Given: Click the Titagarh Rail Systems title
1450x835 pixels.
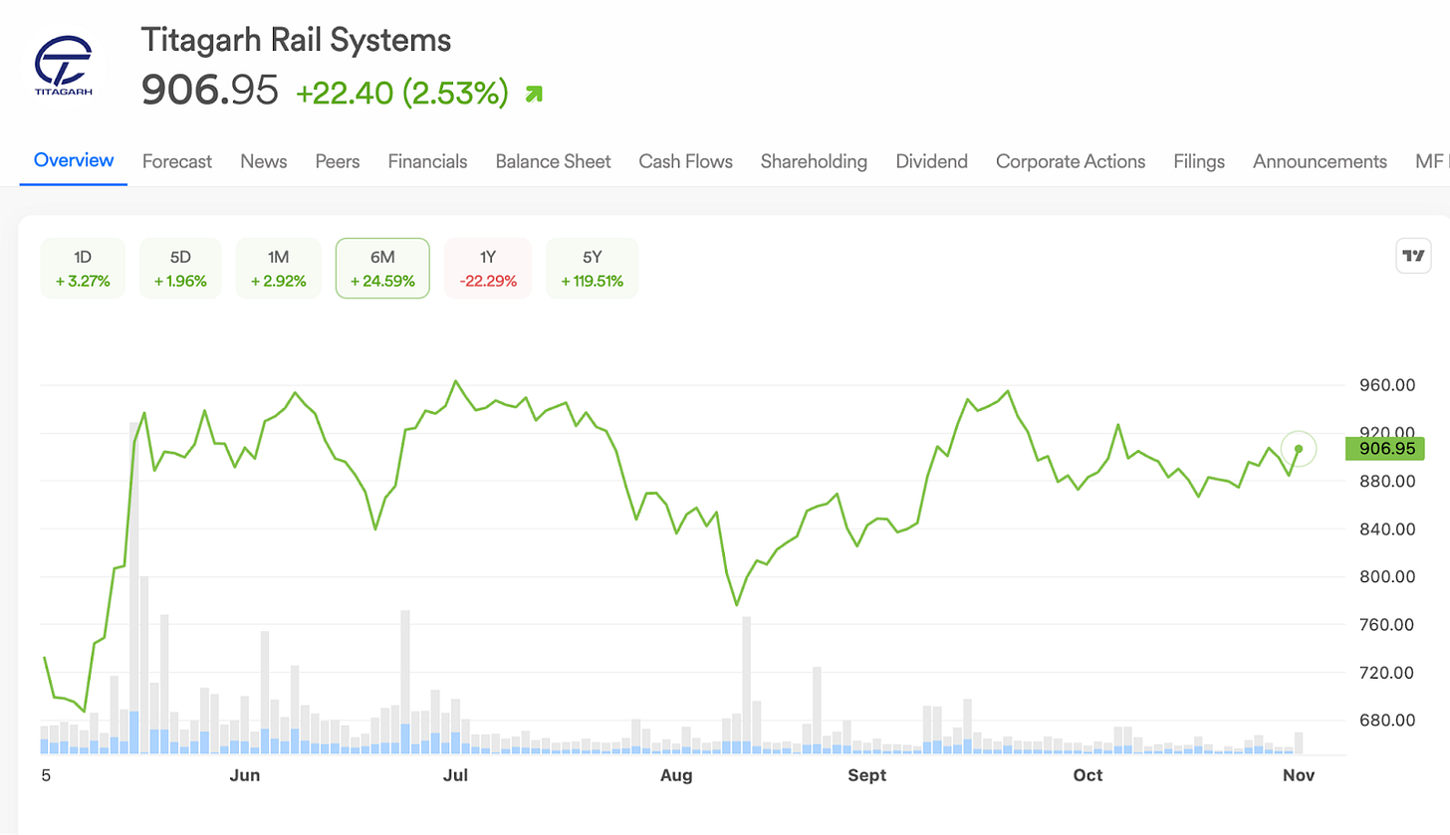Looking at the screenshot, I should 296,40.
